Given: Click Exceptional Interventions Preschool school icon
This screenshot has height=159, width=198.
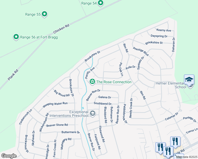Looking at the screenshot, I should 93,113.
